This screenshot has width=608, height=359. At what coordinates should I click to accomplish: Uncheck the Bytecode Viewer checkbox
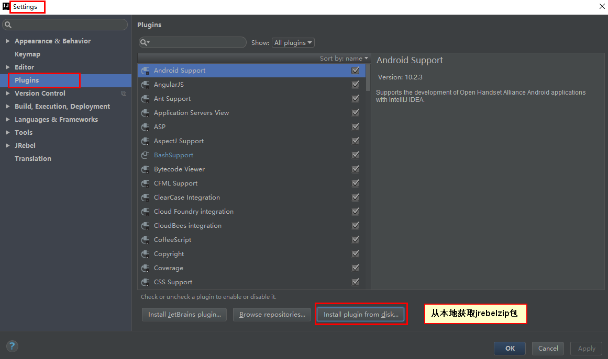[355, 169]
